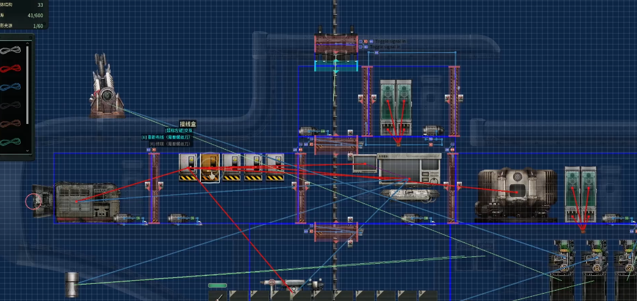Select the hatch below the command room
Image resolution: width=637 pixels, height=301 pixels.
click(336, 232)
